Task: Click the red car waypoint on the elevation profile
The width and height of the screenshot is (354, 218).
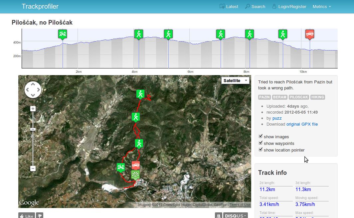Action: (x=310, y=34)
